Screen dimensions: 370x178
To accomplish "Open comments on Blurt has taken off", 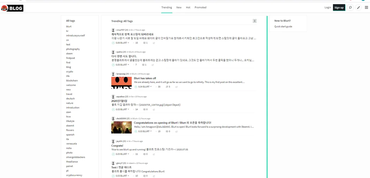I will pos(167,87).
